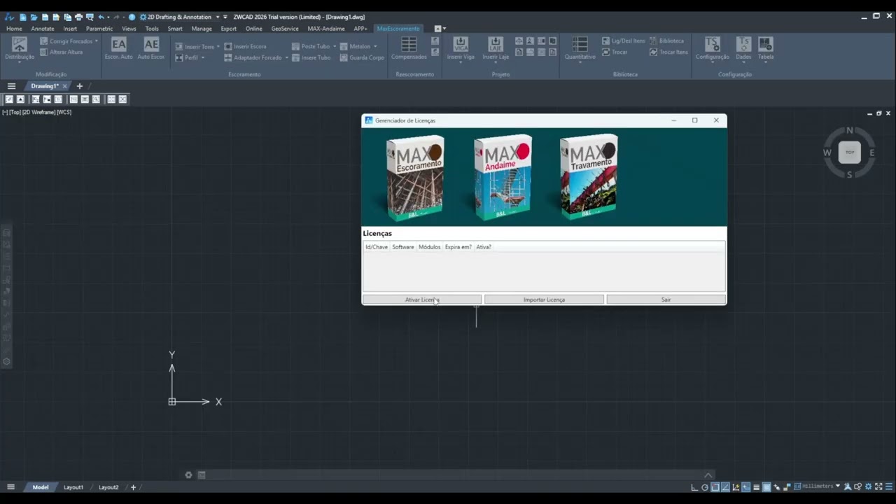Open the MAX-Andaime ribbon tab

point(326,29)
